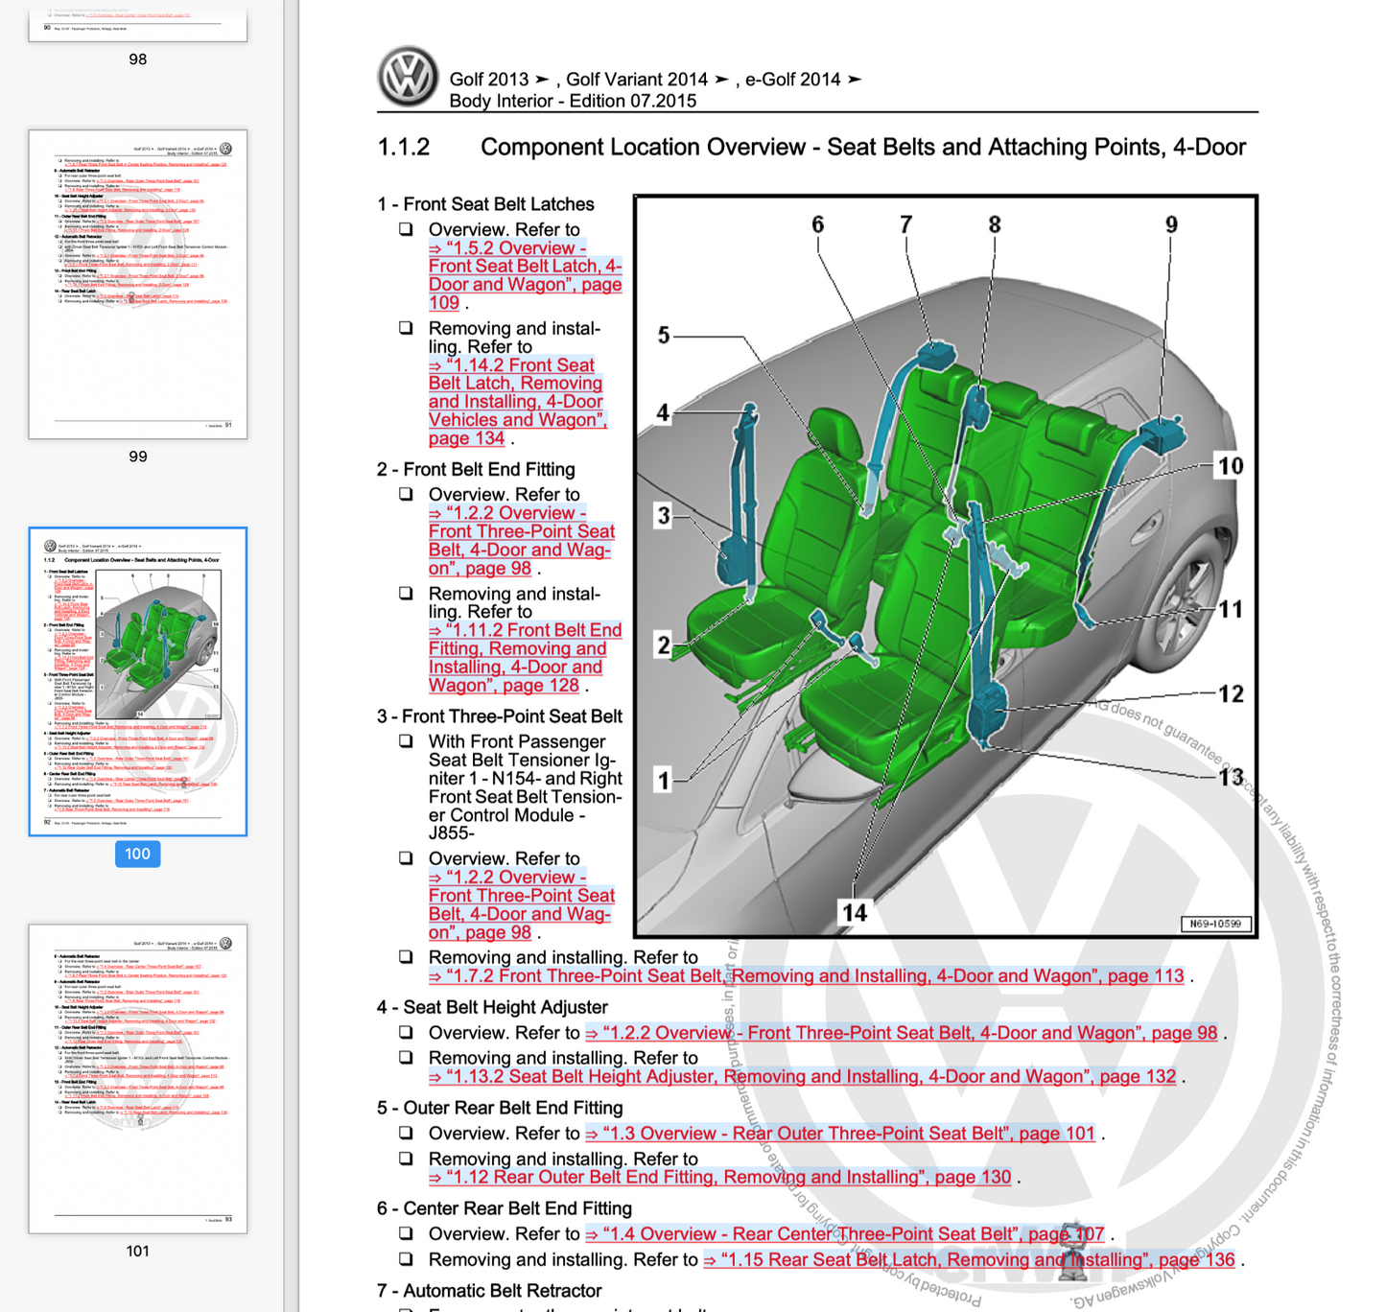1386x1312 pixels.
Task: Click callout number 5 in the seat diagram
Action: coord(664,336)
